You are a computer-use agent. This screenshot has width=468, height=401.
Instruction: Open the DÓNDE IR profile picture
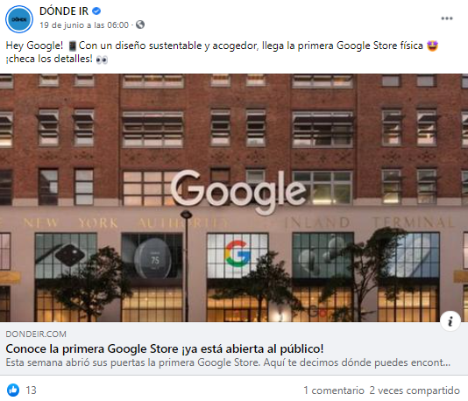click(19, 19)
